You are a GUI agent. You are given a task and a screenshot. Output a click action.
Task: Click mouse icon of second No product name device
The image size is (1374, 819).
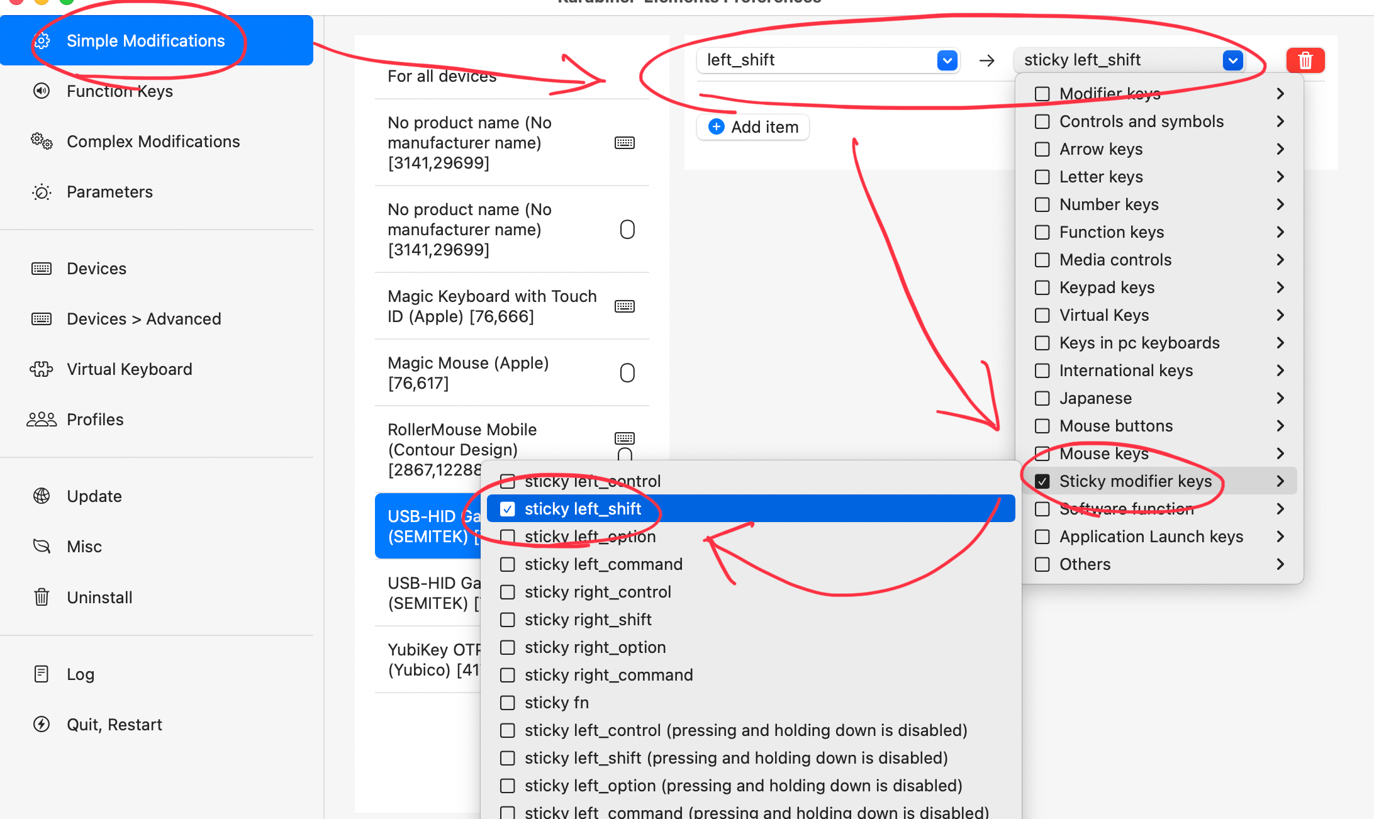pyautogui.click(x=627, y=230)
